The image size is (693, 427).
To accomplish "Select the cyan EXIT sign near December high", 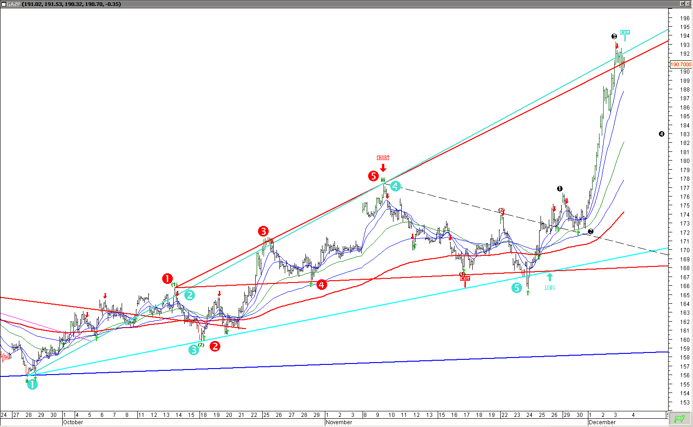I will pos(625,33).
